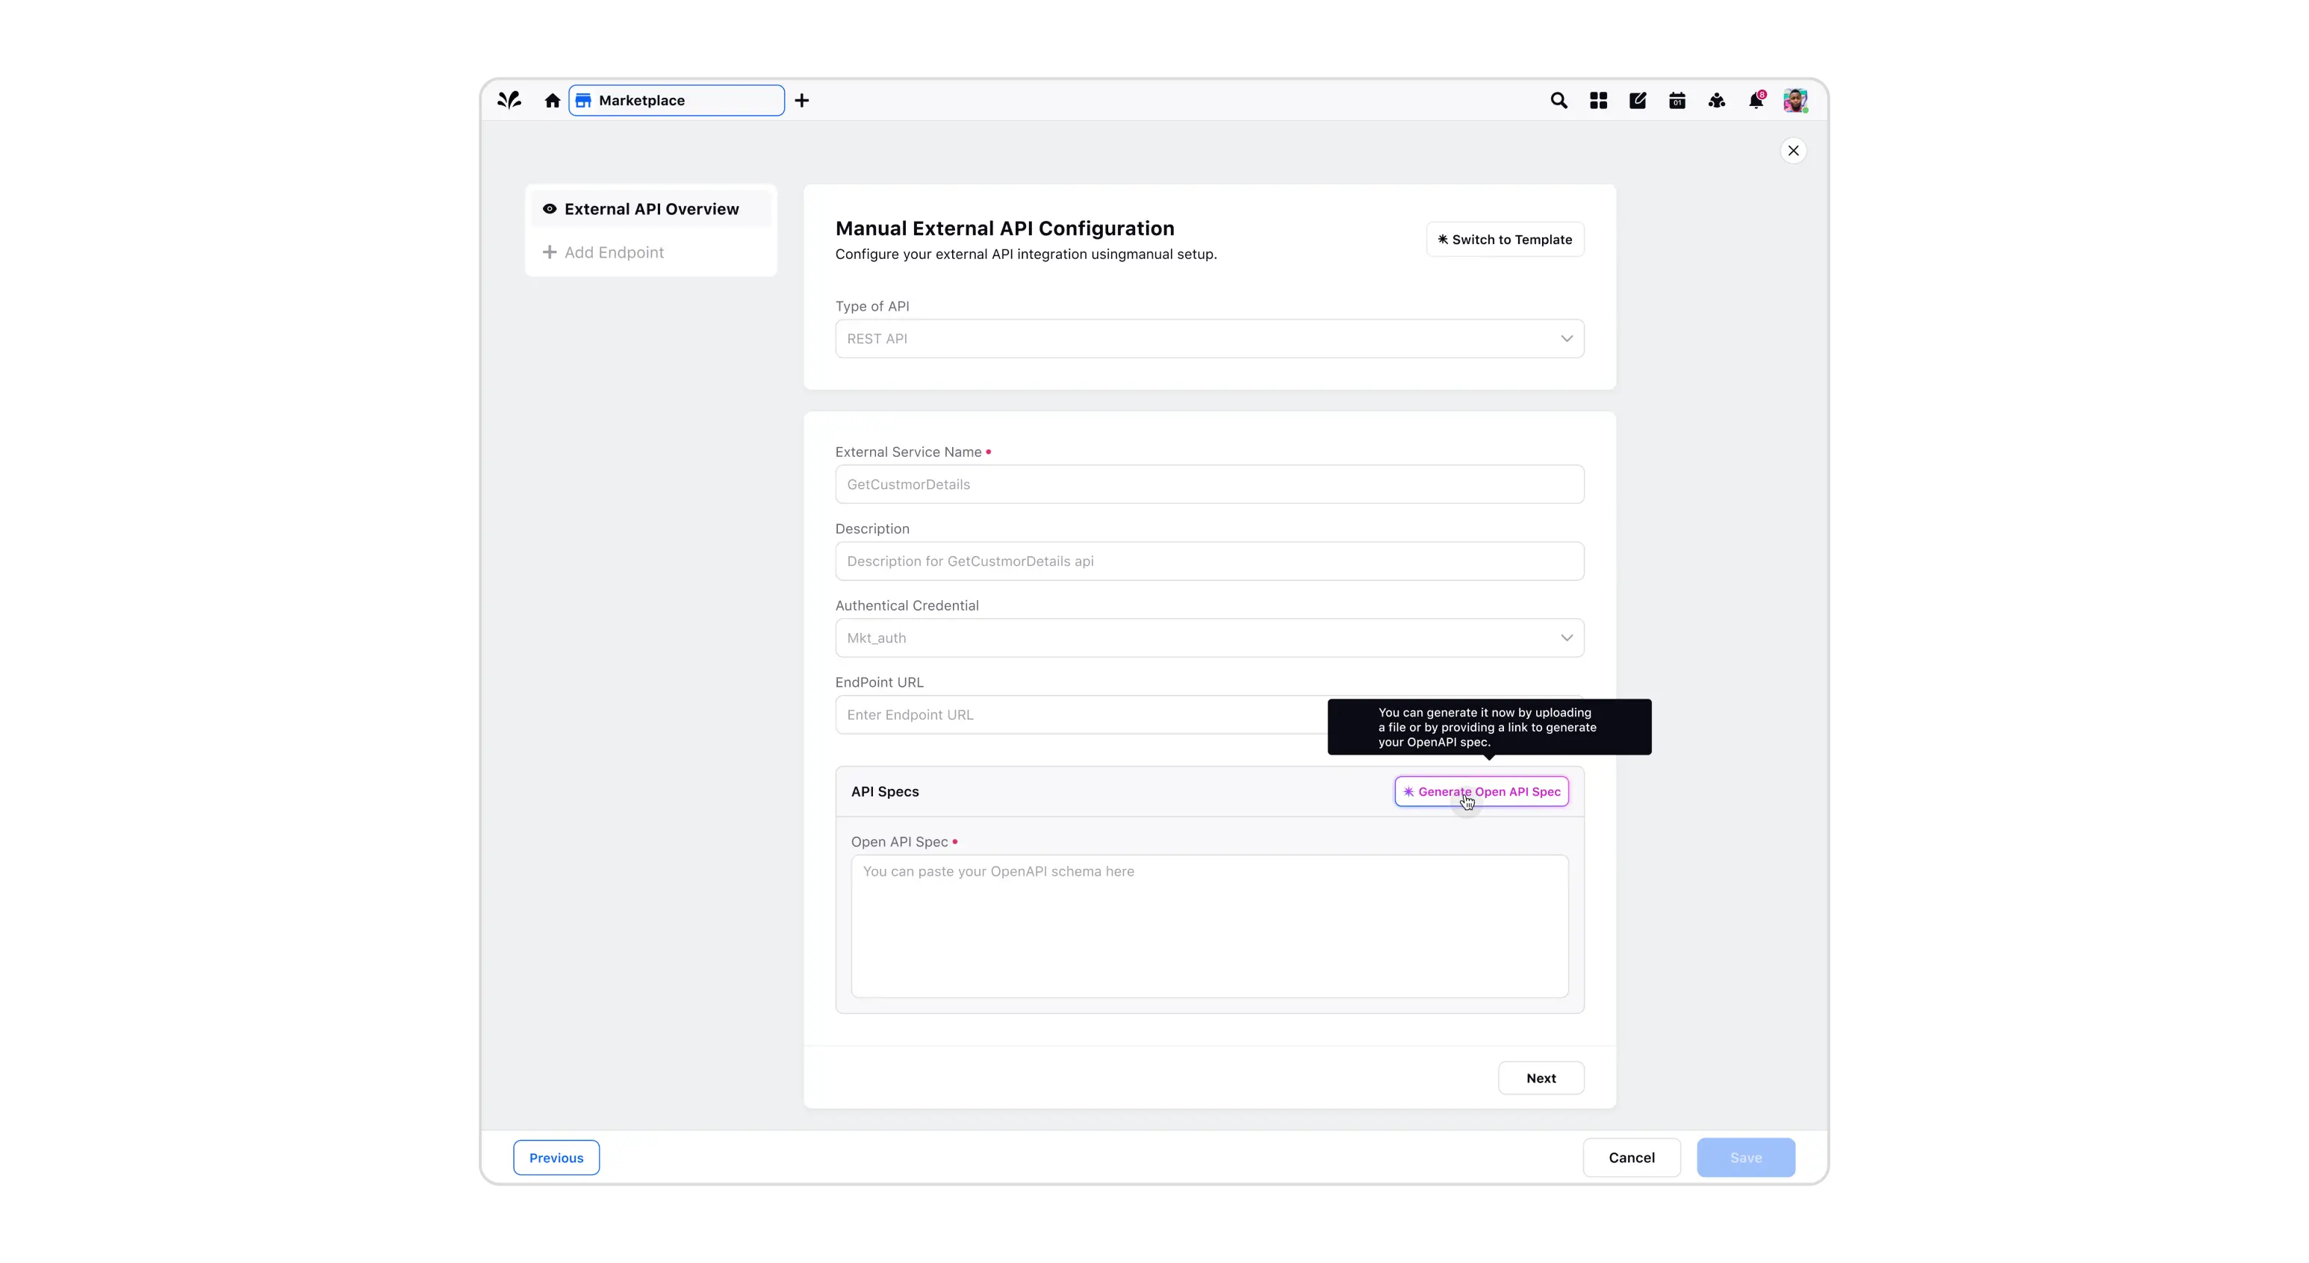Click into the Open API Spec textarea
Viewport: 2309px width, 1263px height.
coord(1208,926)
